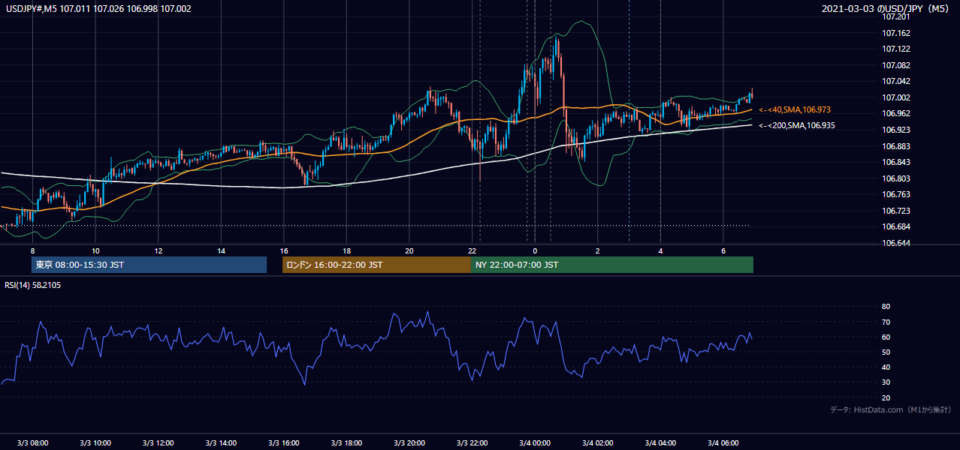Click the 3/4 00:00 bottom time label
Screen dimensions: 960x450
tap(535, 442)
